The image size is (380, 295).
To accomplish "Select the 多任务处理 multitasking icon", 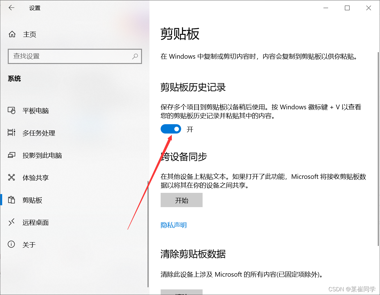I will pos(11,133).
